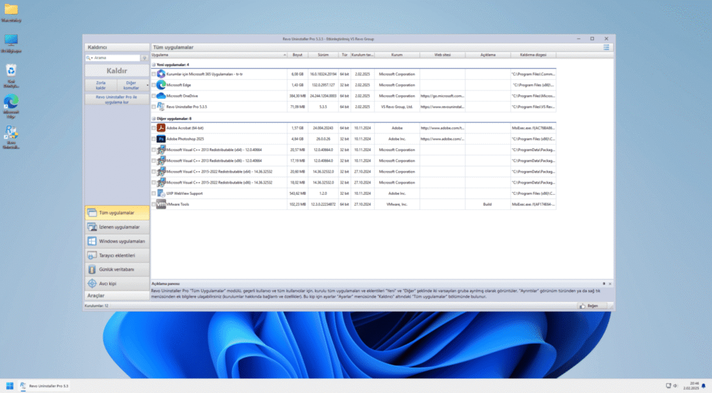Click the Adobe Acrobat icon in list
Viewport: 712px width, 393px height.
(161, 128)
